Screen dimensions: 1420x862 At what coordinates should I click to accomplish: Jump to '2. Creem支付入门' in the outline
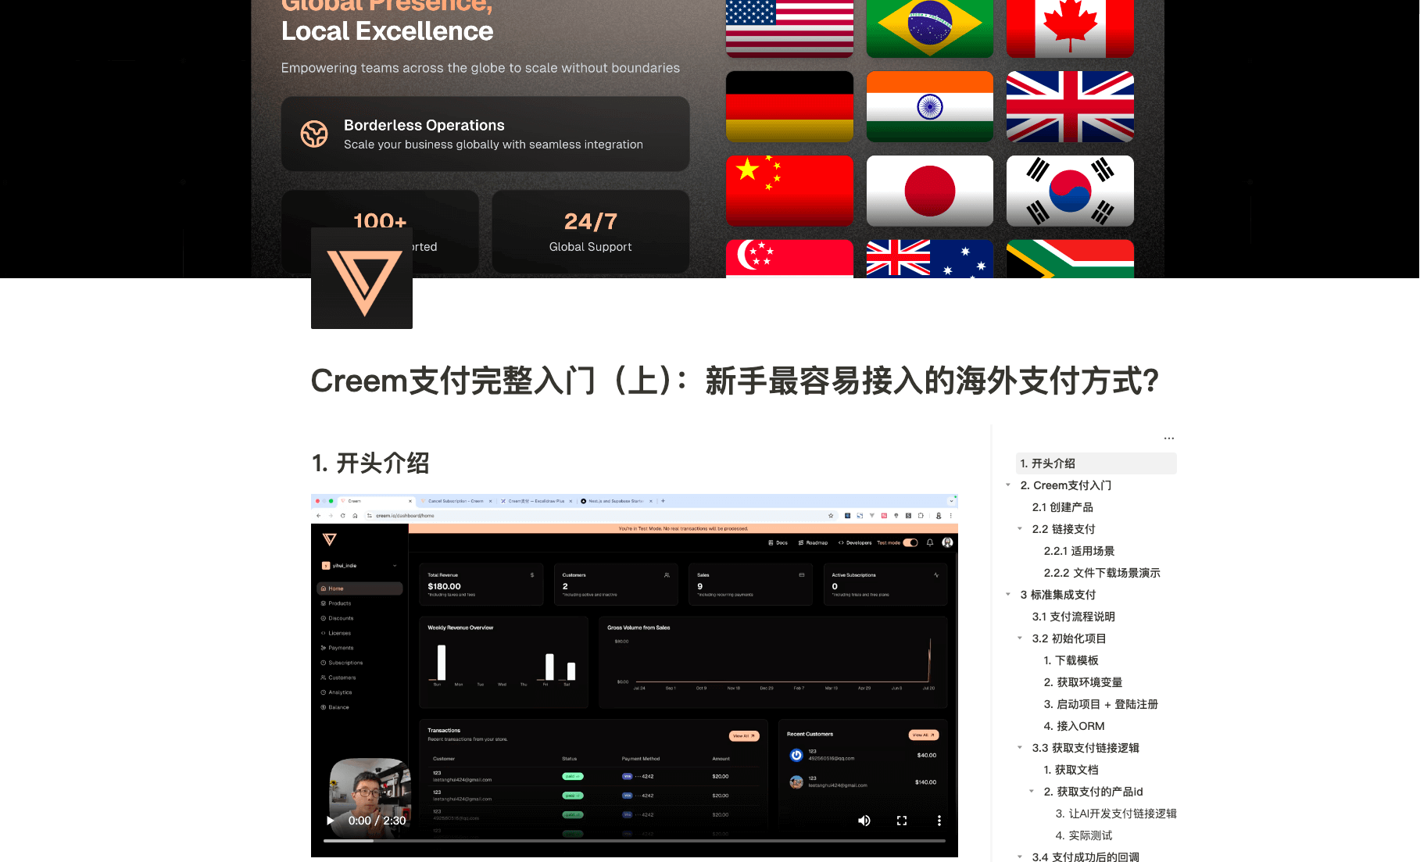[x=1066, y=485]
